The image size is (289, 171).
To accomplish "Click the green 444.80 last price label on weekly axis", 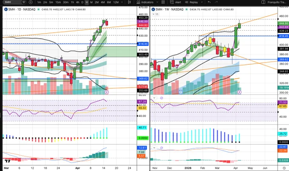I will pos(283,23).
